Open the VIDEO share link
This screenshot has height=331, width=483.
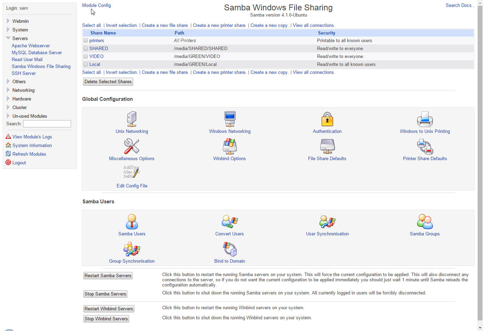(96, 56)
